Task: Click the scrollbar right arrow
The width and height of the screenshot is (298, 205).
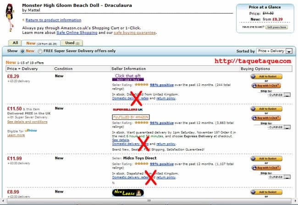Action: pyautogui.click(x=295, y=200)
